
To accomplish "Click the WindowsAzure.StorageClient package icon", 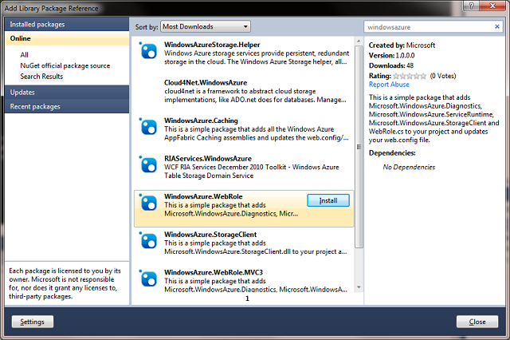I will 148,240.
